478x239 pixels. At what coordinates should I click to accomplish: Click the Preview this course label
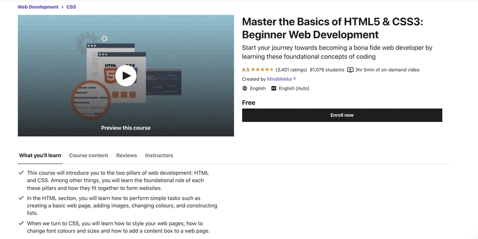click(x=125, y=128)
